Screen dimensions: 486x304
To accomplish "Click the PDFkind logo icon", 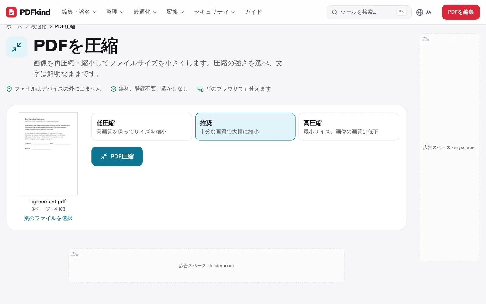I will 11,12.
